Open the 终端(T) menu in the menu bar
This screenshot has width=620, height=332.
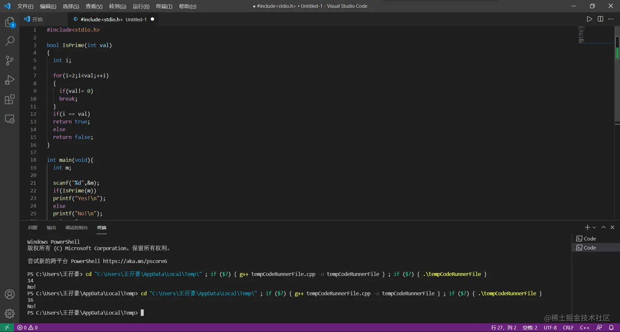[x=164, y=6]
